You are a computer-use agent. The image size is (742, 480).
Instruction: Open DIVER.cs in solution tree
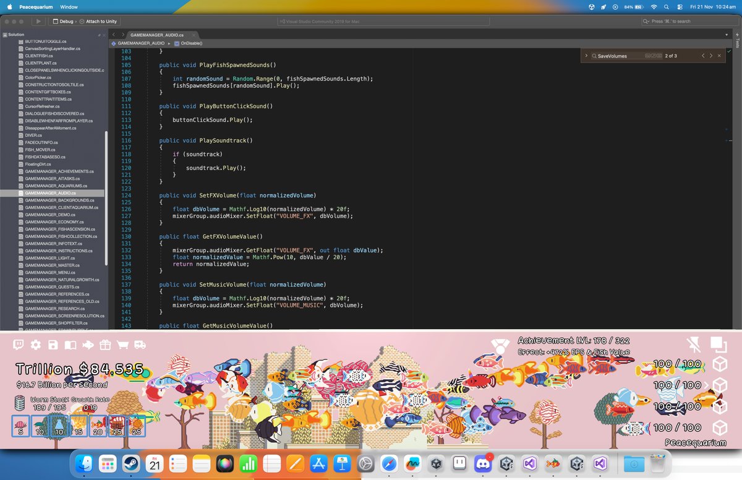point(33,135)
